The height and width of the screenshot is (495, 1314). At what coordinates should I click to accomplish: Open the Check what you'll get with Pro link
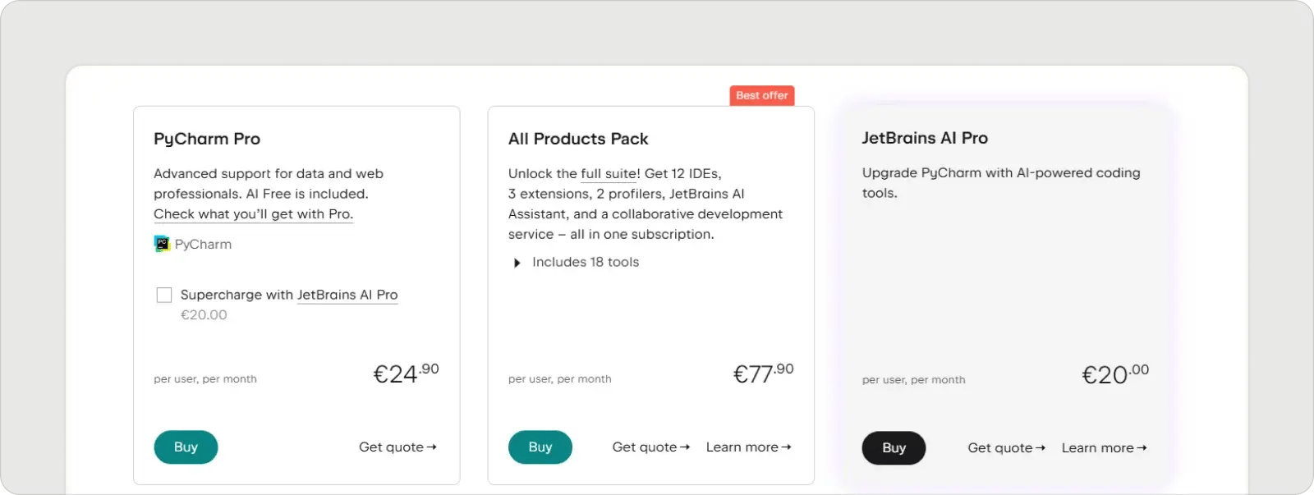click(253, 213)
